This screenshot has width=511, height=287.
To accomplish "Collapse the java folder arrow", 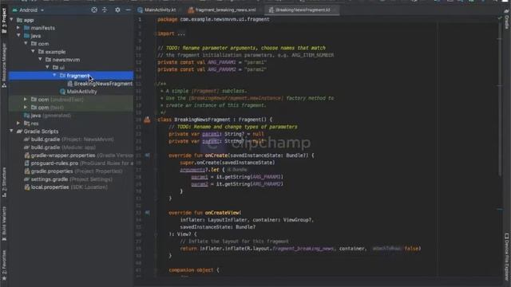I will (18, 36).
